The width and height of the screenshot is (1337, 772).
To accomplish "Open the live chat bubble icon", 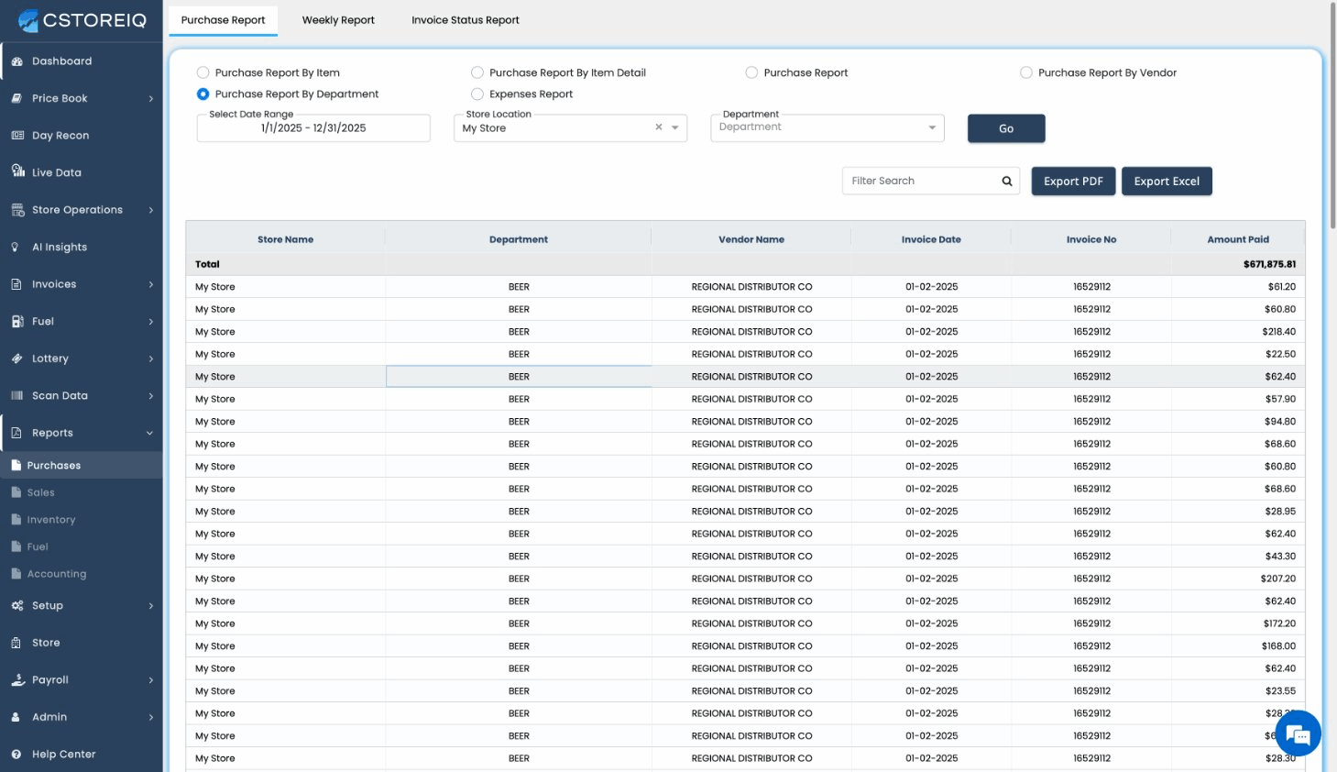I will pos(1298,733).
